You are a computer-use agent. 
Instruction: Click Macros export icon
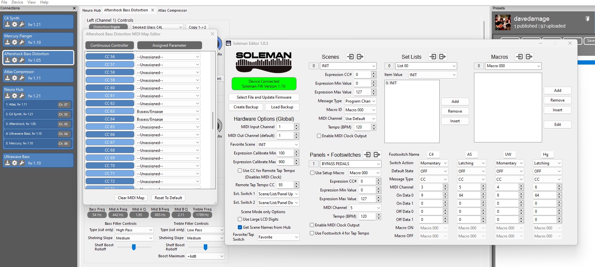pos(529,57)
